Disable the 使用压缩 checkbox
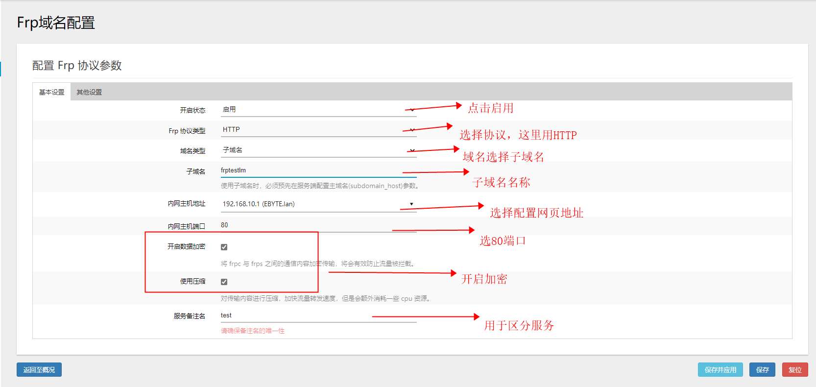The image size is (816, 387). (x=224, y=282)
